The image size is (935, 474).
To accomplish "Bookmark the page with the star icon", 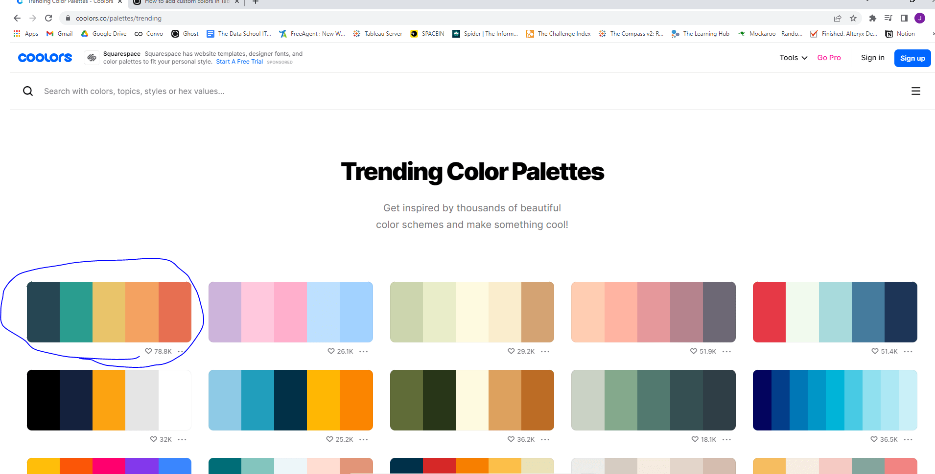I will 854,18.
